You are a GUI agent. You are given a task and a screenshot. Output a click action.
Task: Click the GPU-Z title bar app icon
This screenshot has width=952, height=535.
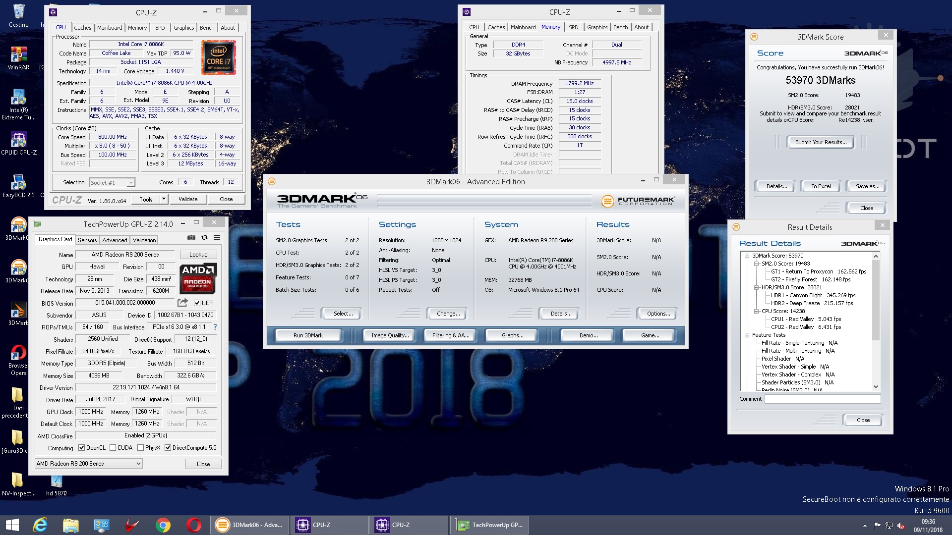38,224
